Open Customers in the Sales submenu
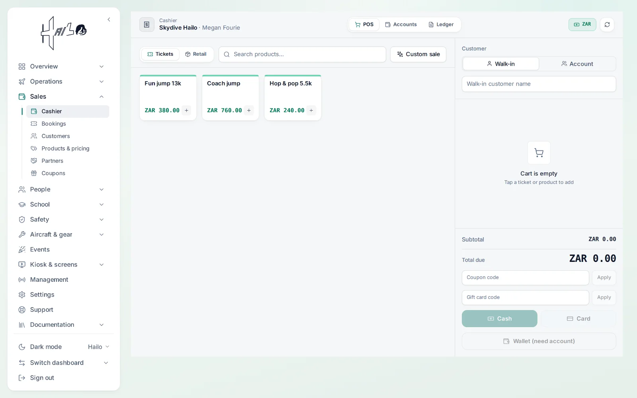This screenshot has width=637, height=398. [68, 136]
